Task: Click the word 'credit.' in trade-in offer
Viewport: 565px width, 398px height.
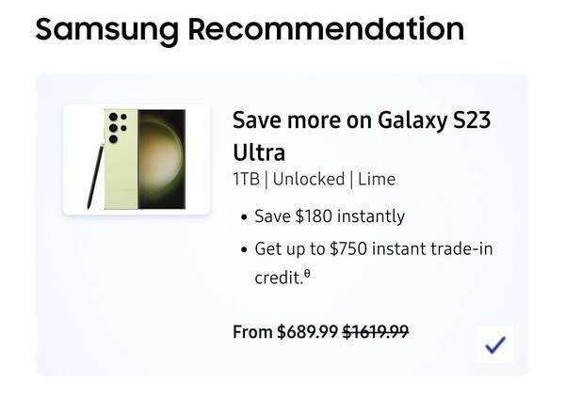Action: coord(279,278)
